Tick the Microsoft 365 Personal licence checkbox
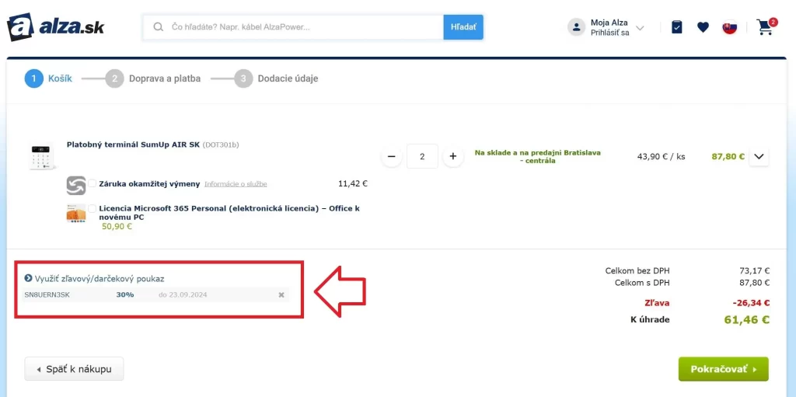 point(93,208)
